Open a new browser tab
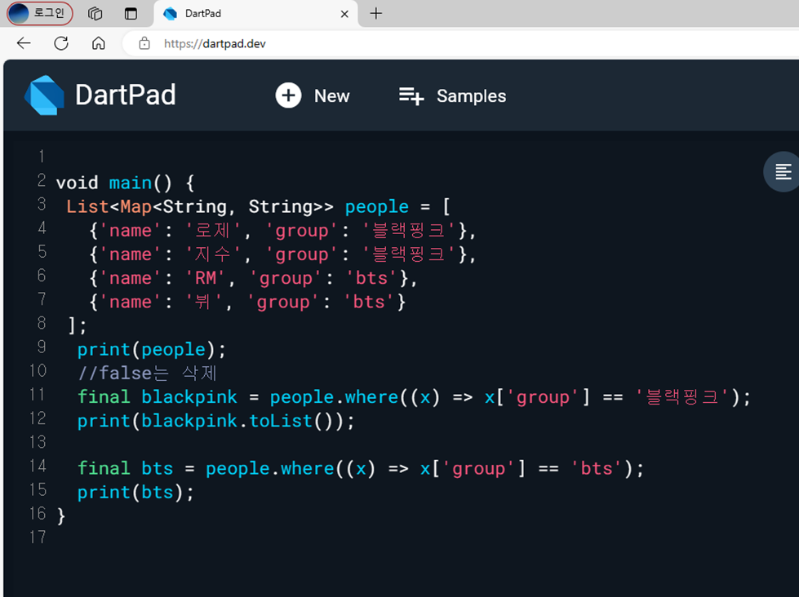Screen dimensions: 799x597 point(375,13)
